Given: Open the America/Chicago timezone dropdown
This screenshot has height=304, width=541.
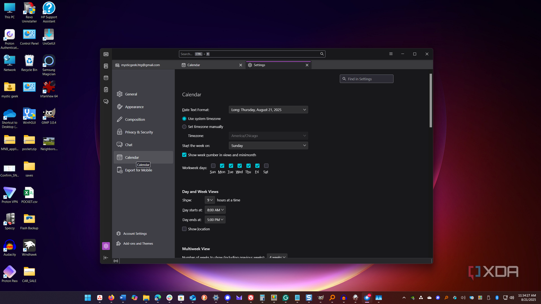Looking at the screenshot, I should click(x=268, y=136).
